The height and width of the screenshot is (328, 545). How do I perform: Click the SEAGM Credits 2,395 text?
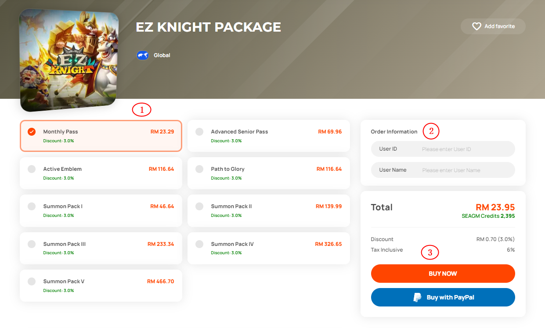488,216
